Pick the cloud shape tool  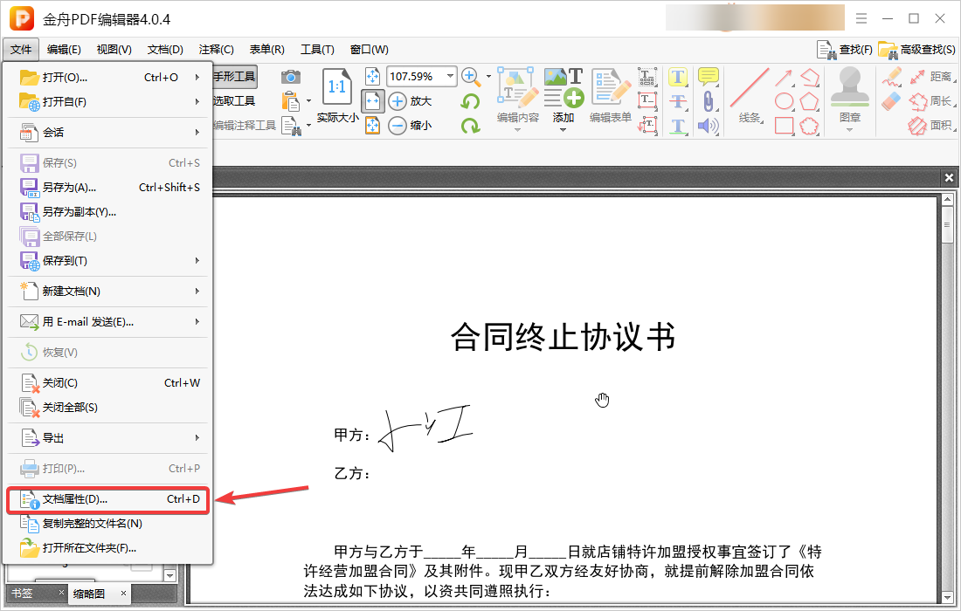pos(809,126)
